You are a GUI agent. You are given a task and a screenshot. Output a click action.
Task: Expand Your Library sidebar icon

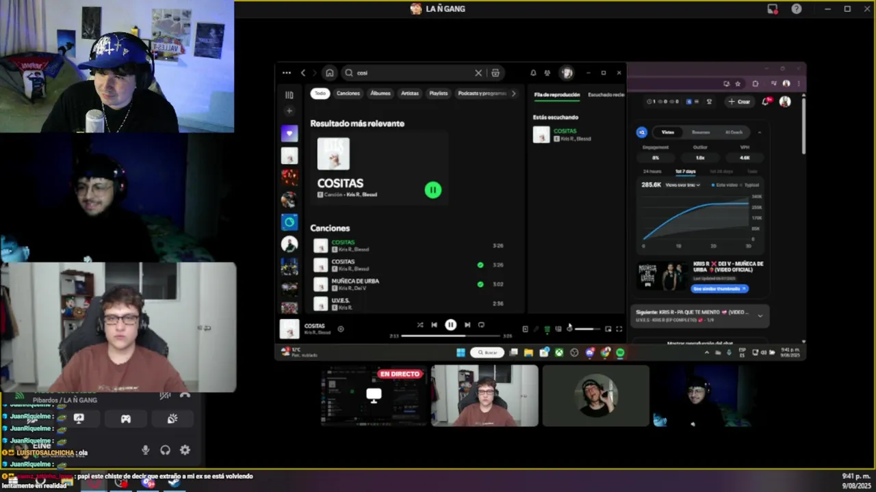[289, 95]
